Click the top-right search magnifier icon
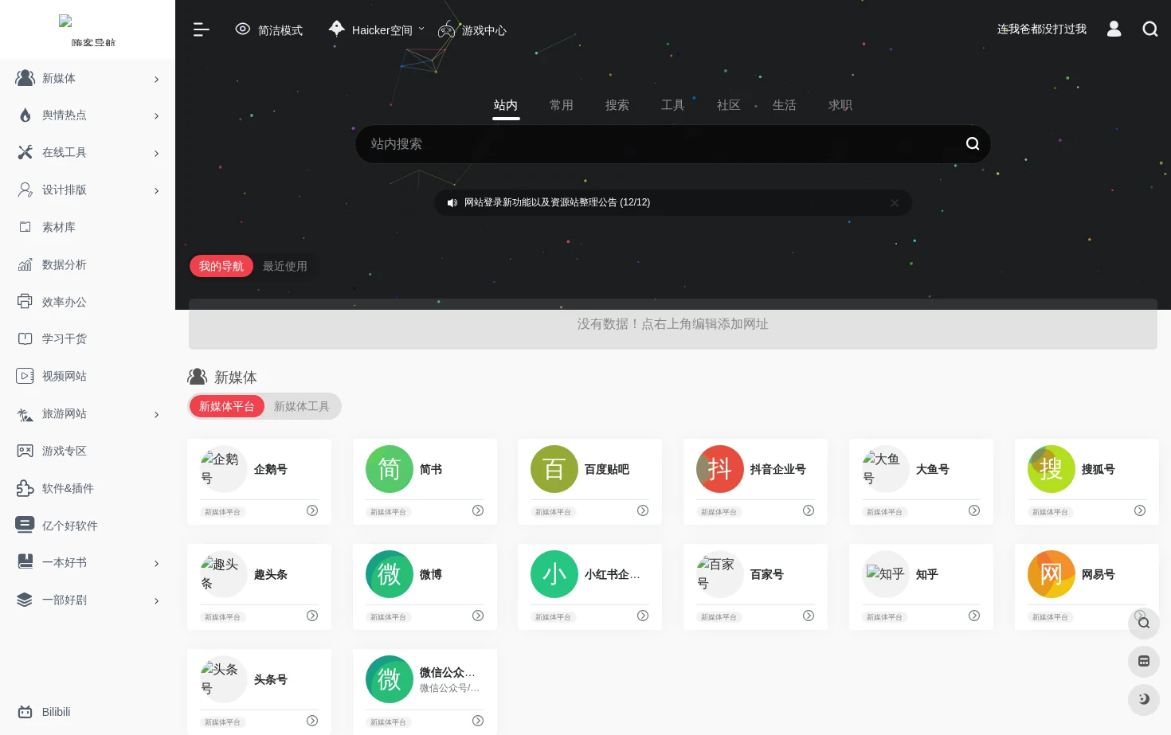Image resolution: width=1171 pixels, height=735 pixels. pyautogui.click(x=1149, y=29)
